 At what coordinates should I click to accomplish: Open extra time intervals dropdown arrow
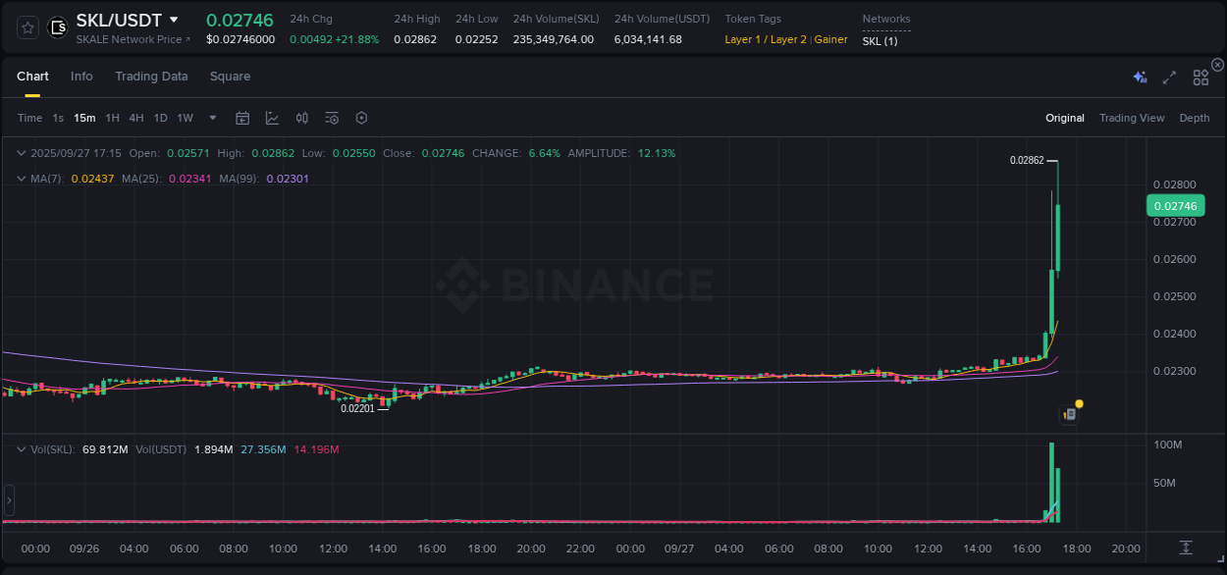[211, 118]
